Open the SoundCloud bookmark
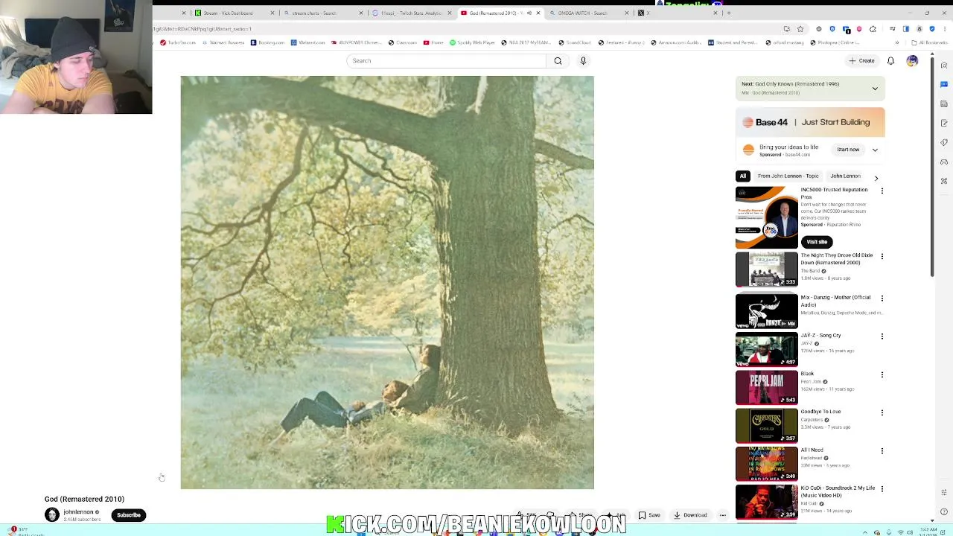This screenshot has width=953, height=536. click(574, 42)
